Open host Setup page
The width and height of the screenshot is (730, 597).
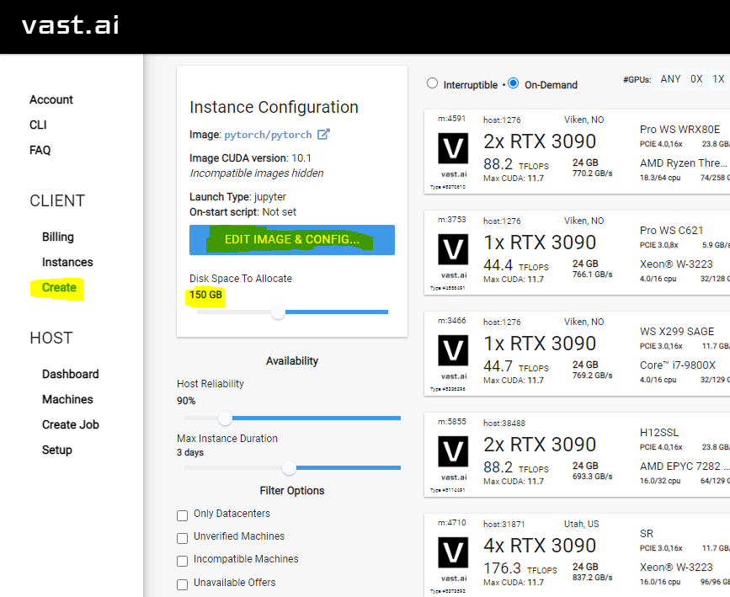(x=56, y=450)
